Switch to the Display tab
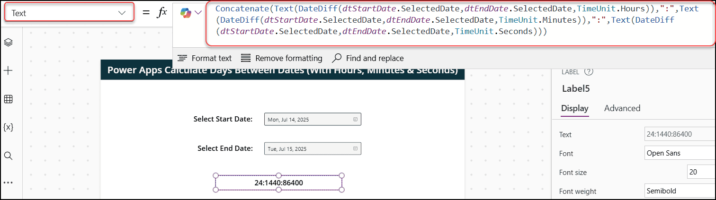Image resolution: width=716 pixels, height=200 pixels. point(574,108)
